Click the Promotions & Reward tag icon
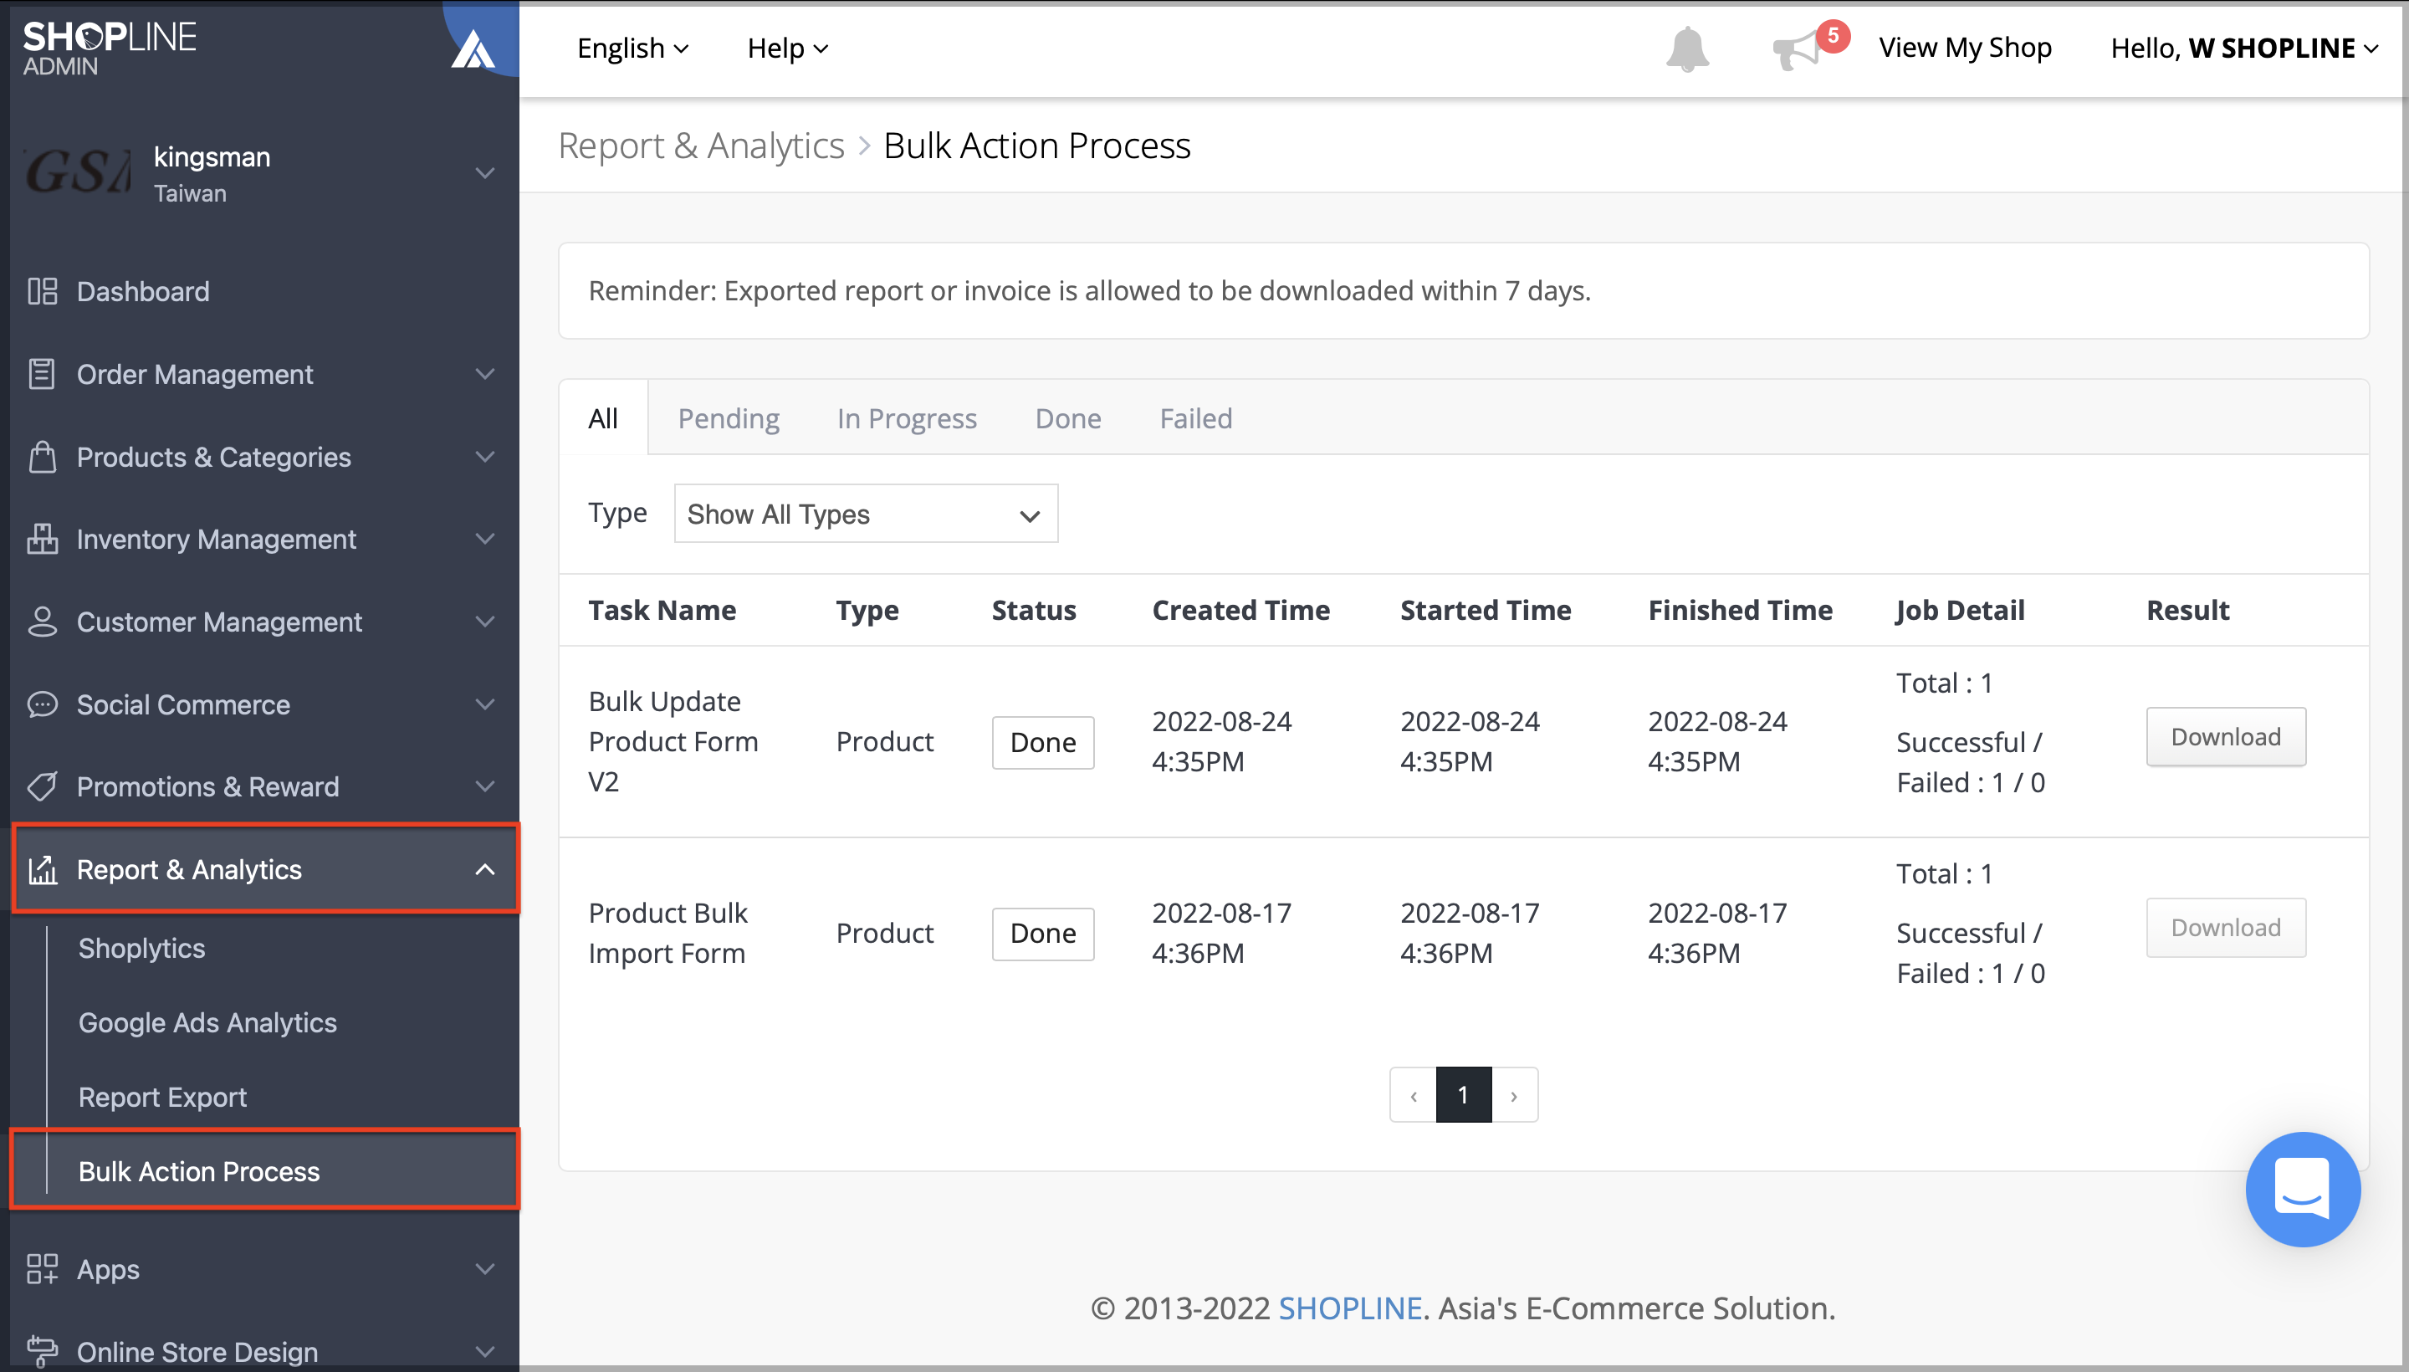2409x1372 pixels. point(43,787)
